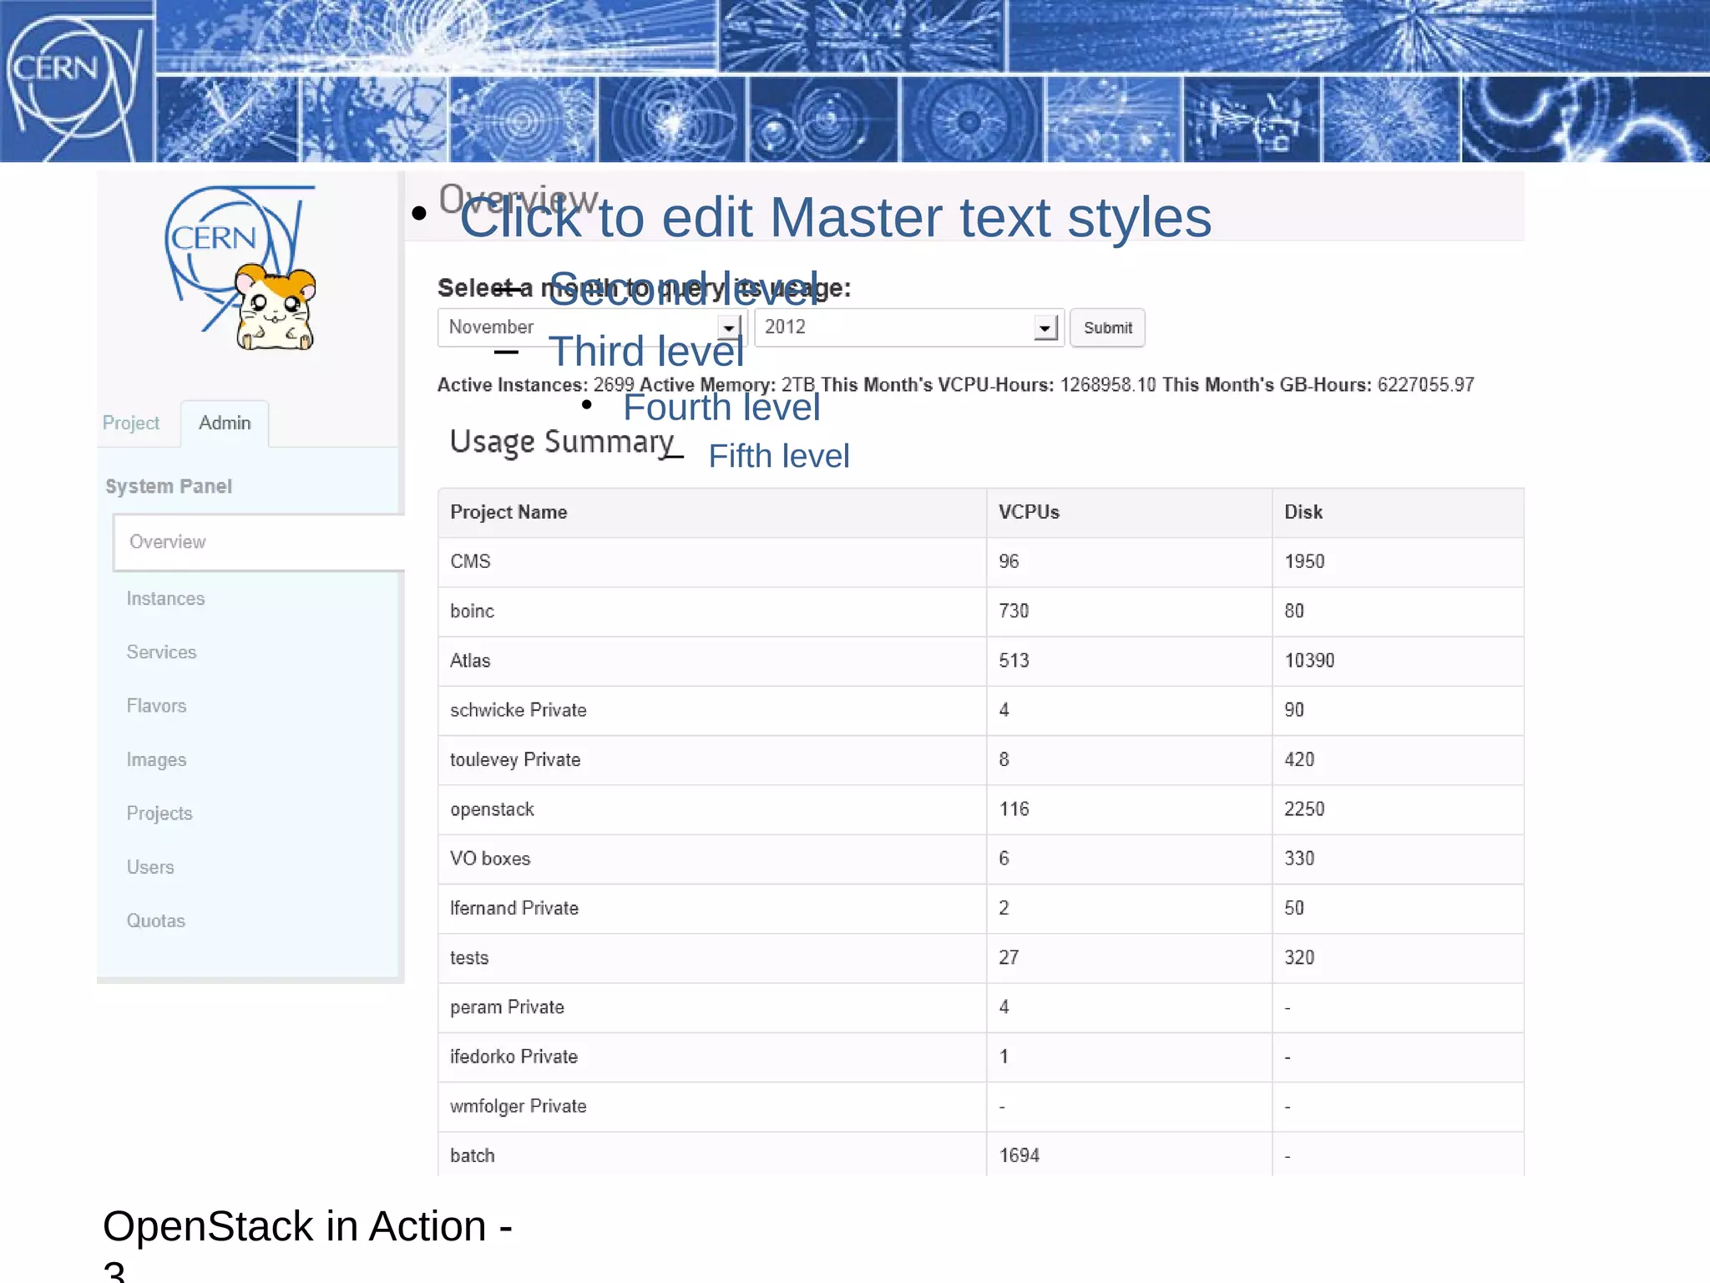The height and width of the screenshot is (1283, 1710).
Task: Click the ifedorko Private project name
Action: [x=514, y=1057]
